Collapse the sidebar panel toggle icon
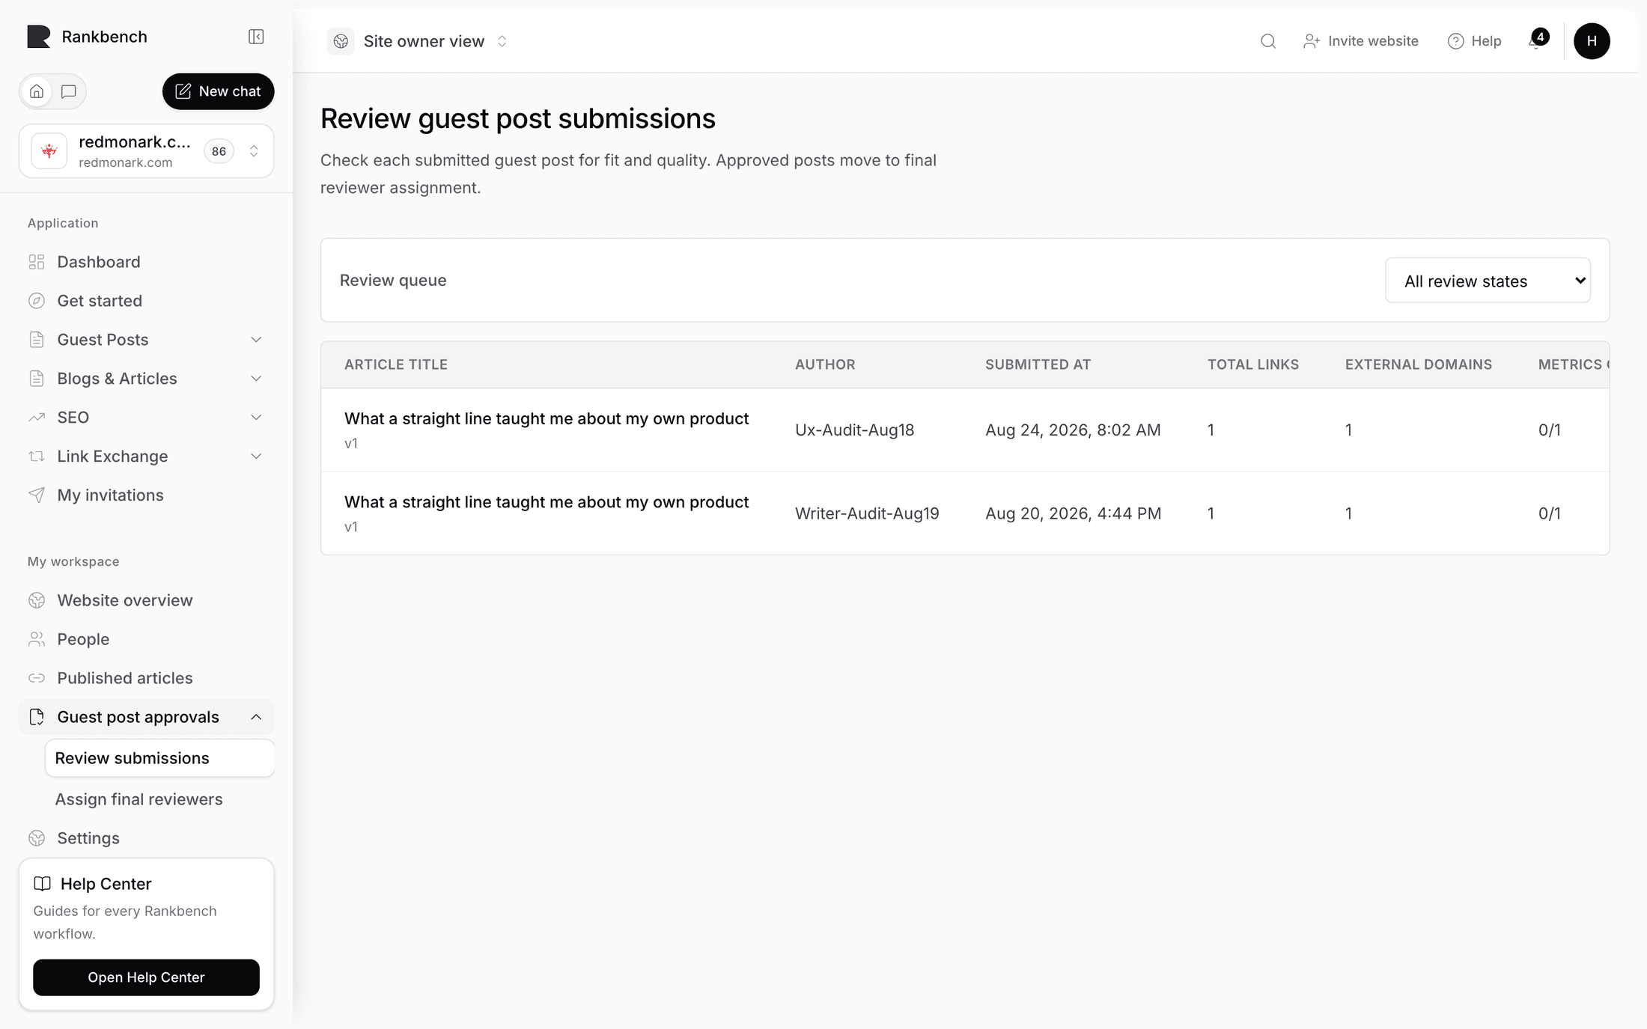Viewport: 1647px width, 1029px height. coord(256,37)
